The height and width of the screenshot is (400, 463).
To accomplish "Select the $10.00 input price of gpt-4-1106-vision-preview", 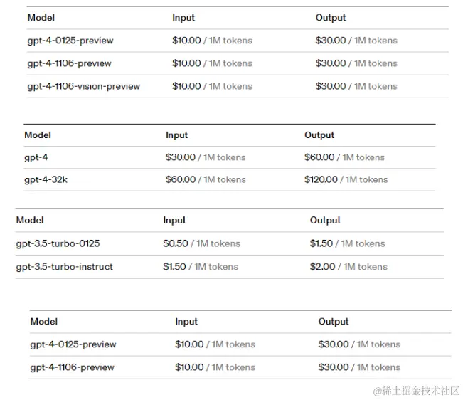I will pos(186,86).
